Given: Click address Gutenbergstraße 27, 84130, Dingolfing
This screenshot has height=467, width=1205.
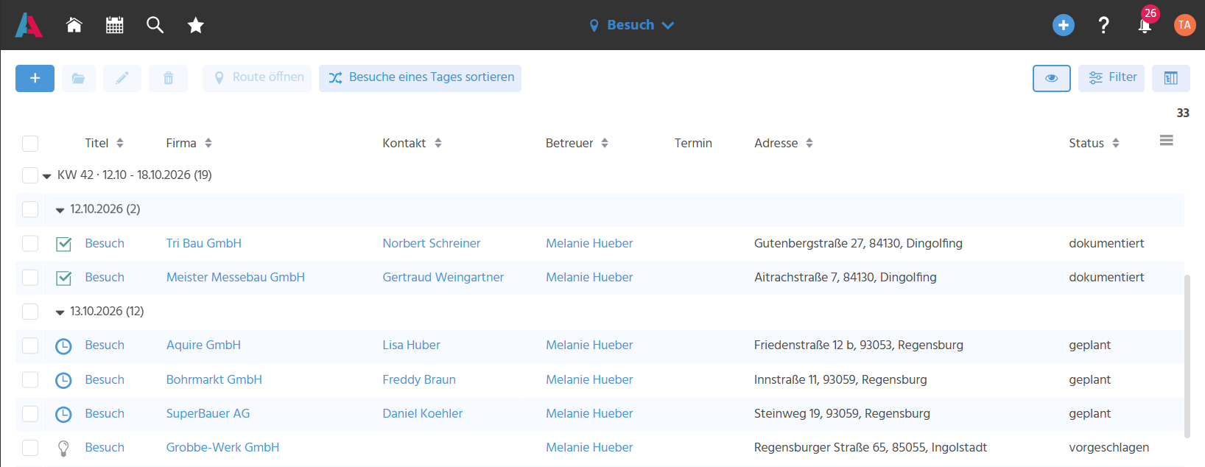Looking at the screenshot, I should (x=858, y=243).
